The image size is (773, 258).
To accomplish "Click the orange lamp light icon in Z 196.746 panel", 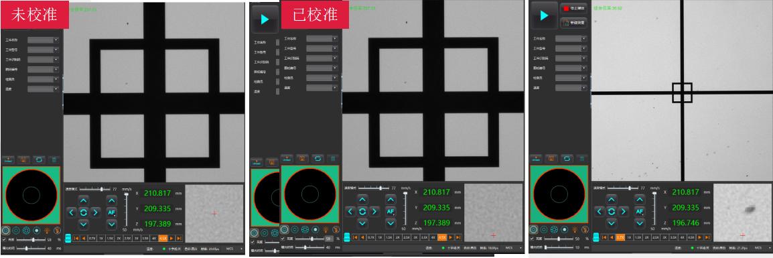I will [575, 229].
